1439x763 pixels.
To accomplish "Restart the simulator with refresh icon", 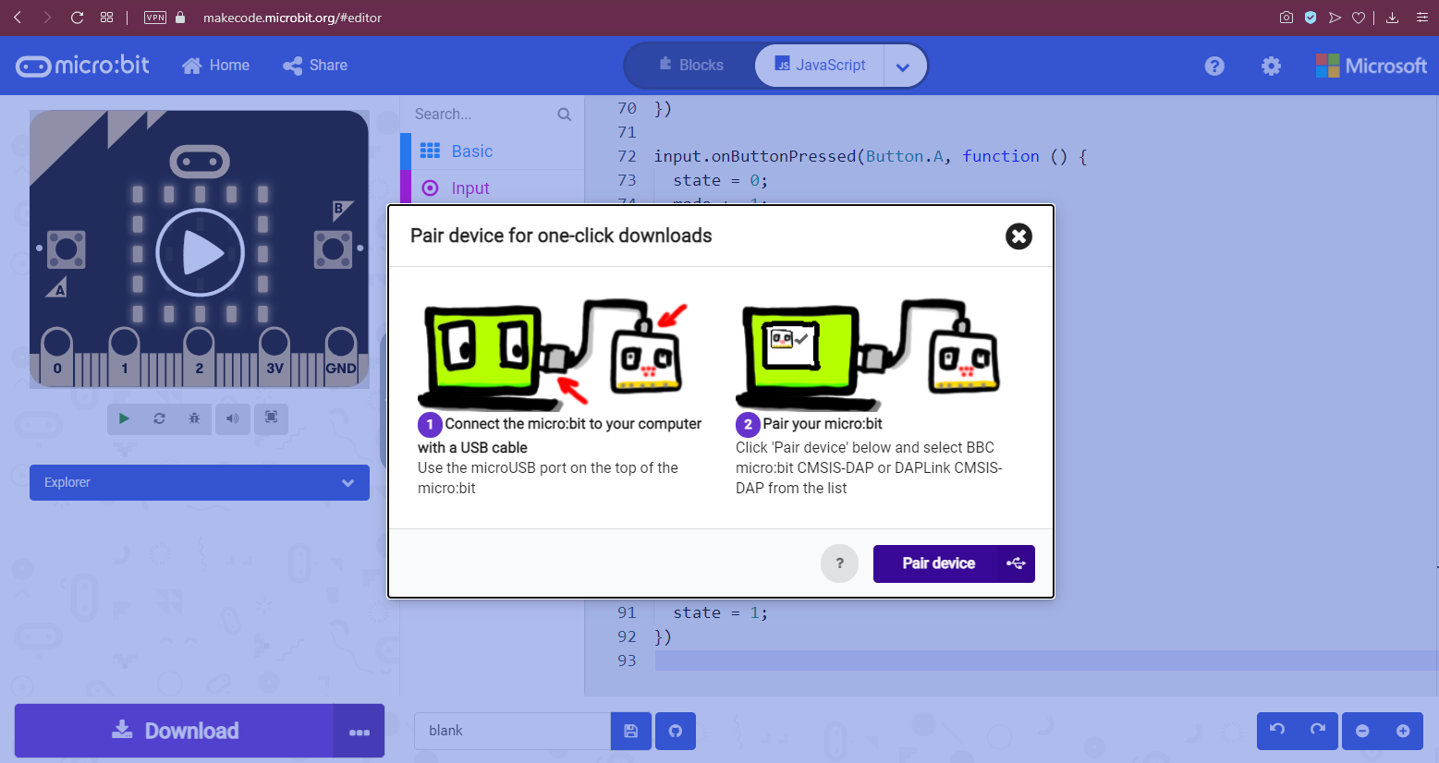I will [x=159, y=418].
